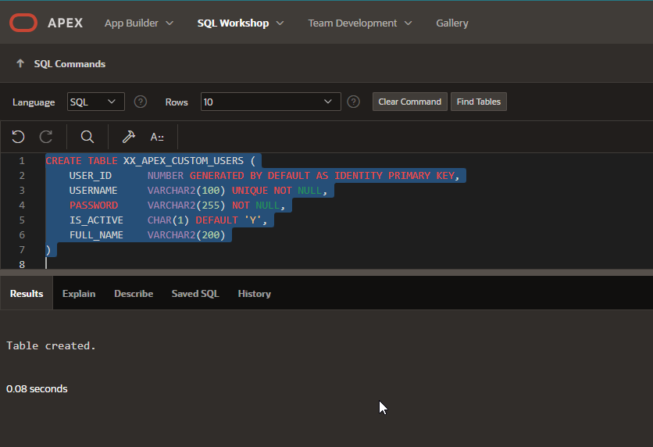Open the Rows 10 dropdown
This screenshot has width=653, height=447.
click(x=271, y=102)
